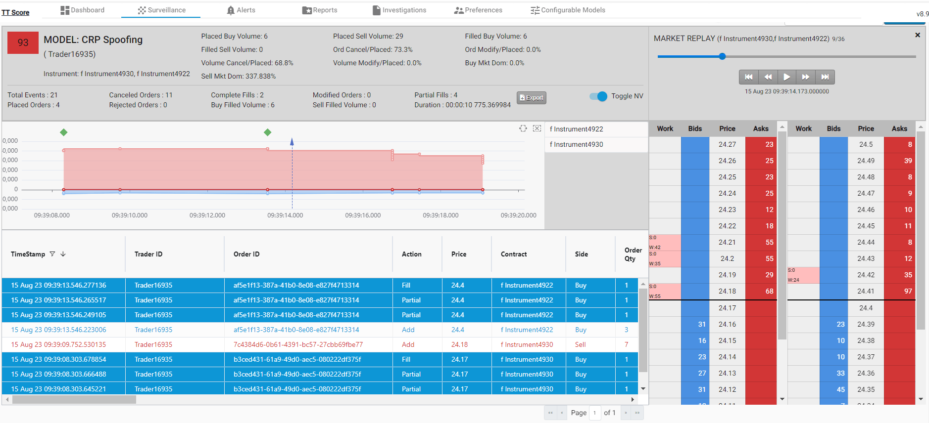Select f Instrument4930 in the chart legend
This screenshot has height=423, width=929.
click(577, 144)
